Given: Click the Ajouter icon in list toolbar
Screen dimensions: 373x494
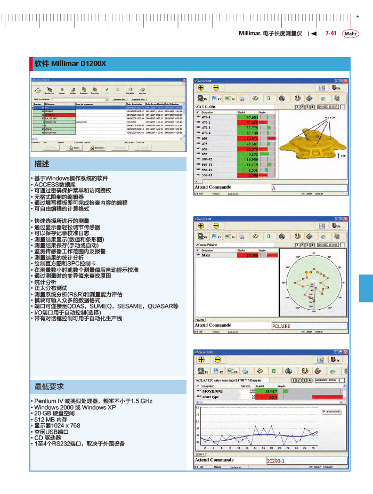Looking at the screenshot, I should [x=62, y=90].
